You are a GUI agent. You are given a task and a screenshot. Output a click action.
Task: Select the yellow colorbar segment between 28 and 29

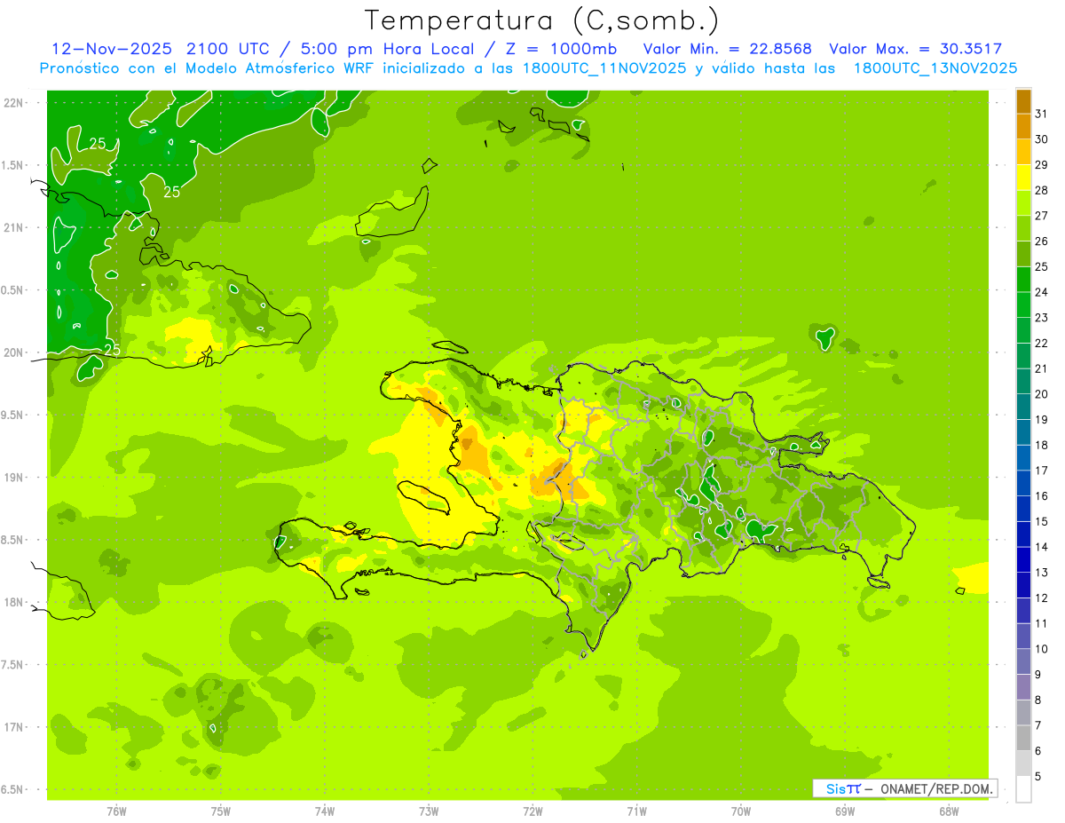(x=1023, y=178)
